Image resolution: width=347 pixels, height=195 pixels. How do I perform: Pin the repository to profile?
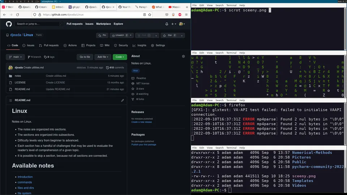pos(102,35)
